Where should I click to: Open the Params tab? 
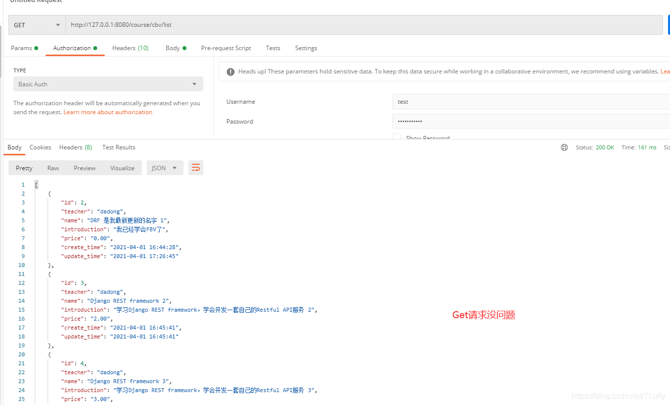click(x=24, y=48)
